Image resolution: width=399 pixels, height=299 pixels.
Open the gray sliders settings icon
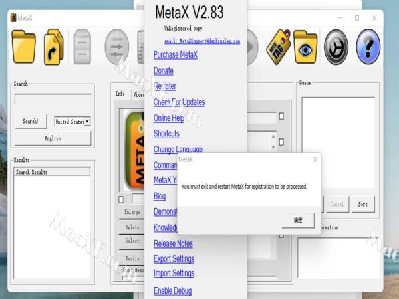click(117, 47)
